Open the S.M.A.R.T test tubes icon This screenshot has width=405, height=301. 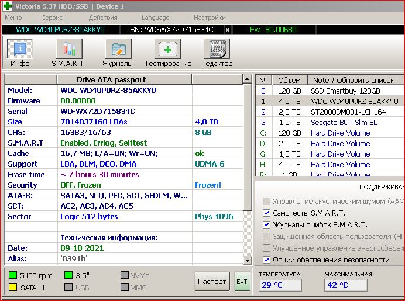(x=69, y=49)
